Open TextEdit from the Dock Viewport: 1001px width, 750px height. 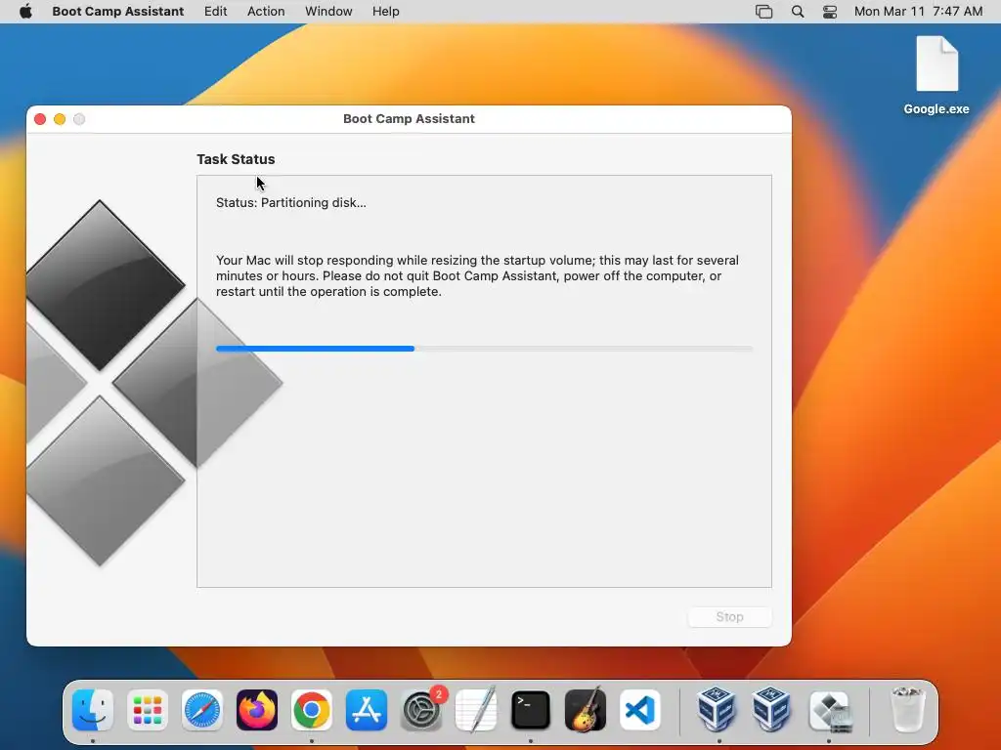[476, 710]
